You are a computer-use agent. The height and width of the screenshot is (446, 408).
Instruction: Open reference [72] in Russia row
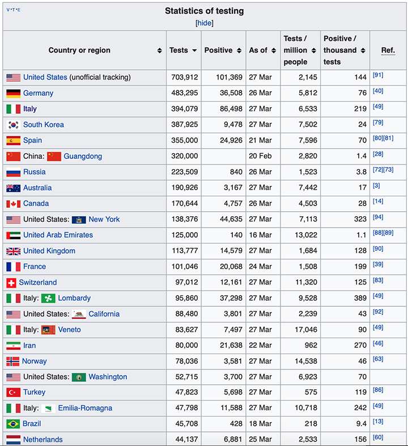(378, 170)
